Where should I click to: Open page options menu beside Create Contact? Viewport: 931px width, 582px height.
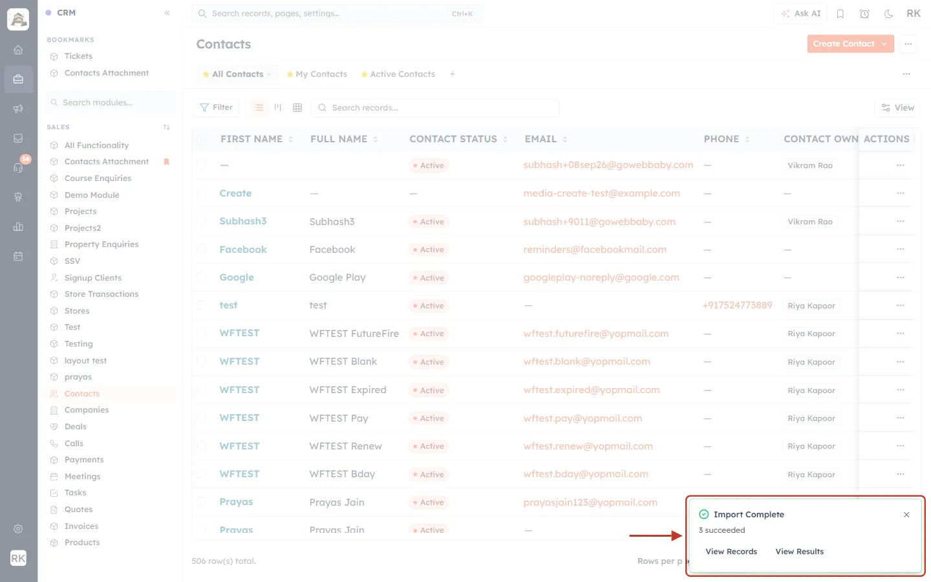[x=908, y=44]
